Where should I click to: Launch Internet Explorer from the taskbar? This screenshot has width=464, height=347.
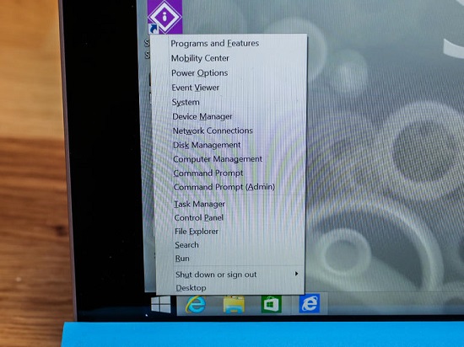click(196, 305)
